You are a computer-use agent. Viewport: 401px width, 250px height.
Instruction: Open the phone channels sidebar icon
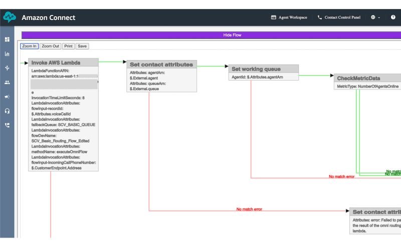(x=7, y=125)
